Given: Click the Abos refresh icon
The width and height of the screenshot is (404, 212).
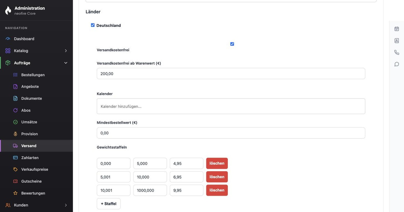Looking at the screenshot, I should coord(15,110).
